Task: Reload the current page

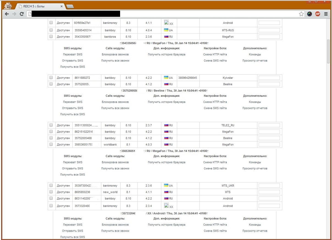Action: click(x=21, y=14)
